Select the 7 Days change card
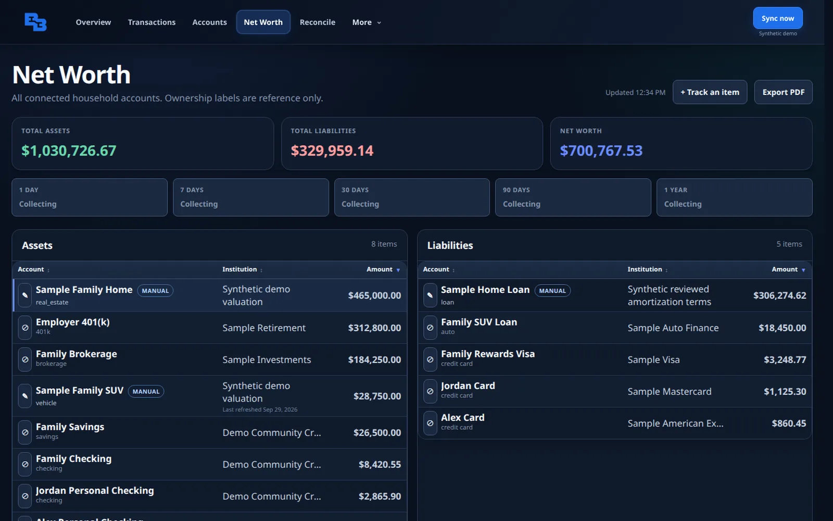 pyautogui.click(x=250, y=197)
